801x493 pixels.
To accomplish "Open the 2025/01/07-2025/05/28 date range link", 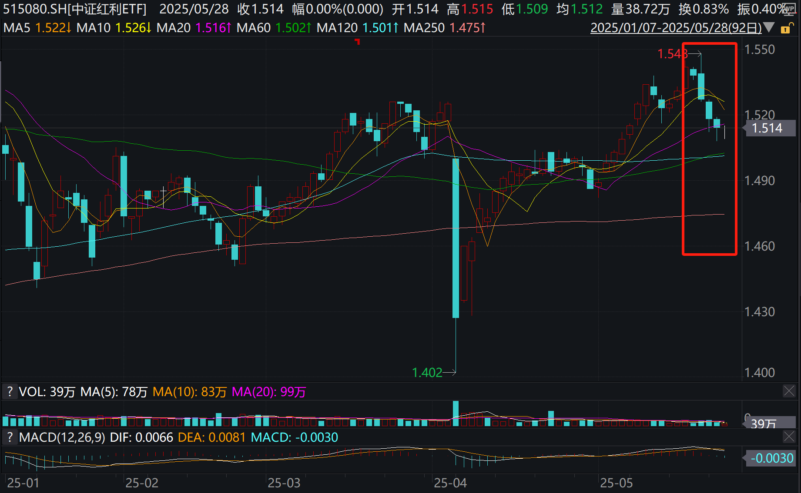I will point(676,28).
